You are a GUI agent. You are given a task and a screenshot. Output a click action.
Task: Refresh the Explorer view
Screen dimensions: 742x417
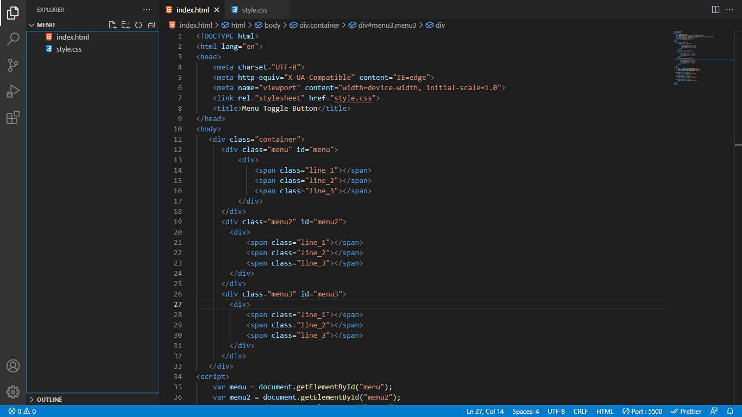[139, 24]
